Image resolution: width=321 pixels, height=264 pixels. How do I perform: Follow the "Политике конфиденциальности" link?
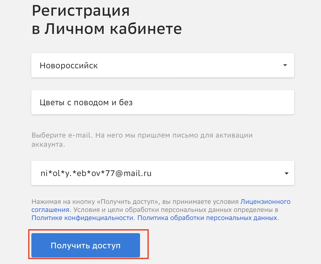click(82, 218)
